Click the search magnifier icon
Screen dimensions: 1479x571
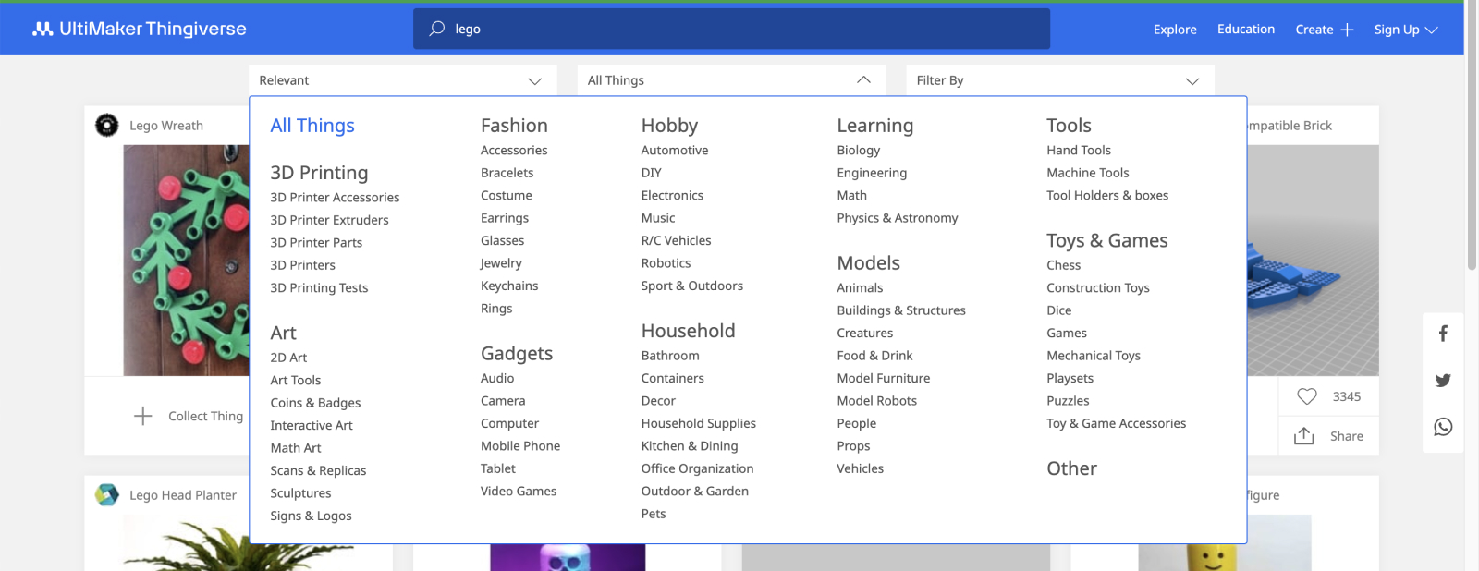436,29
